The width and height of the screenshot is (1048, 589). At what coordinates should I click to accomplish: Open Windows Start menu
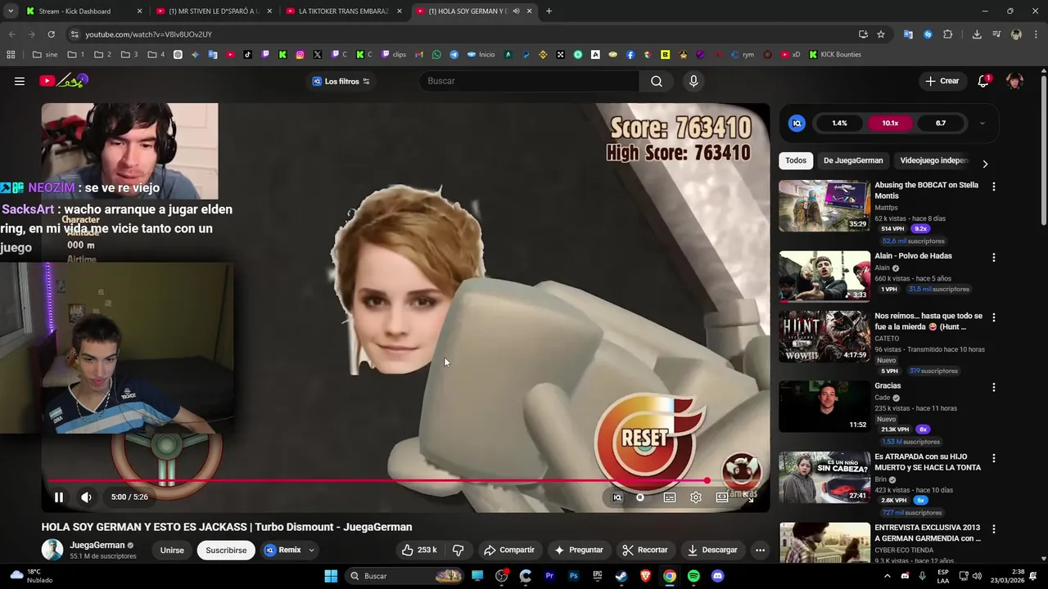[331, 576]
